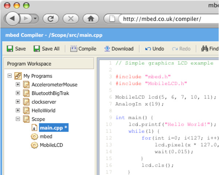Image resolution: width=219 pixels, height=175 pixels.
Task: Collapse the Scope program folder
Action: [x=18, y=119]
